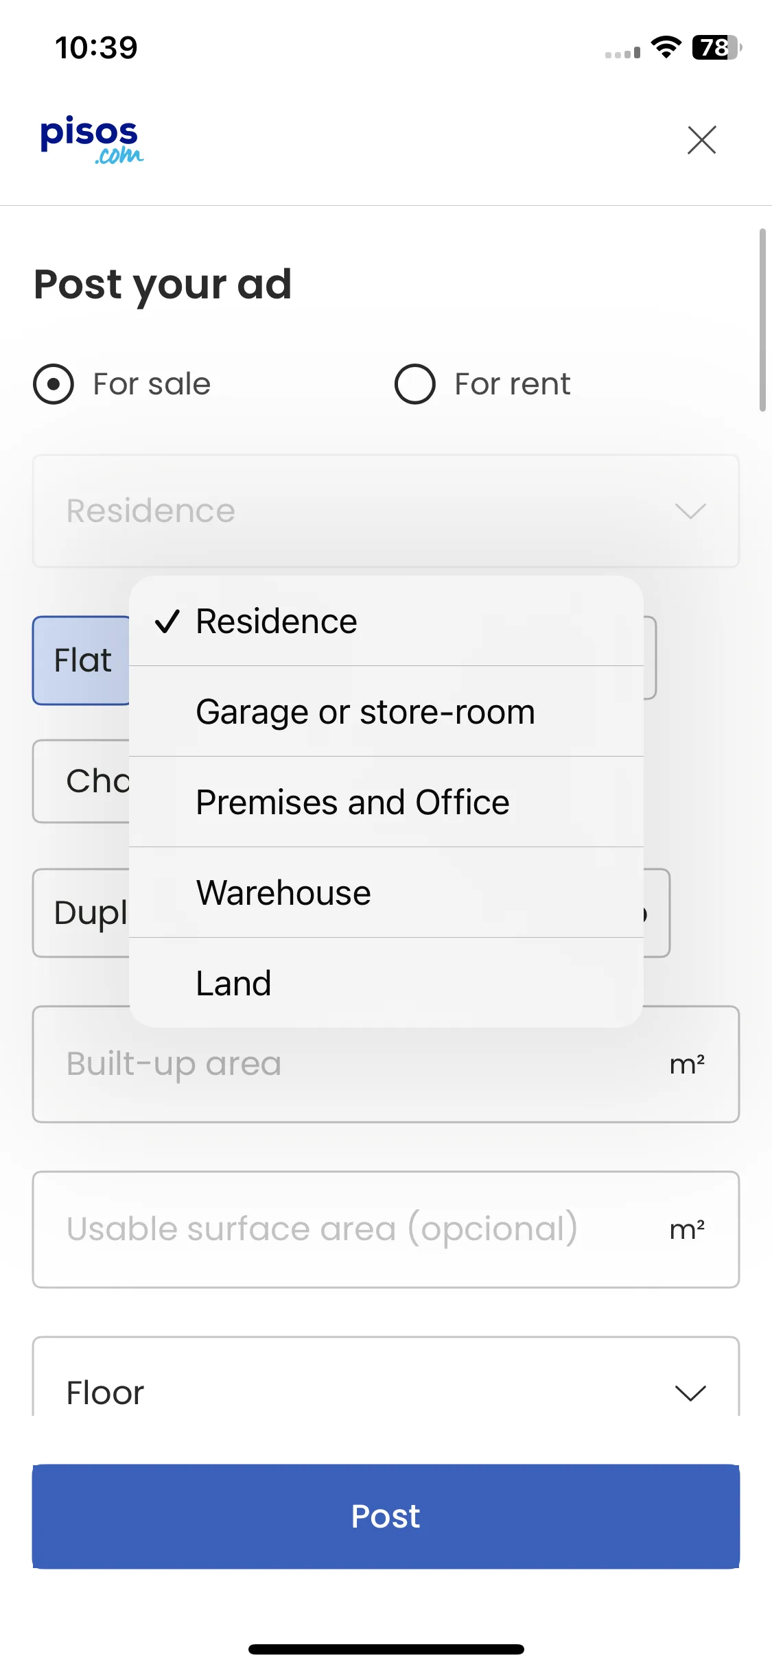Tap the battery indicator icon
Screen dimensions: 772x1671
click(717, 47)
